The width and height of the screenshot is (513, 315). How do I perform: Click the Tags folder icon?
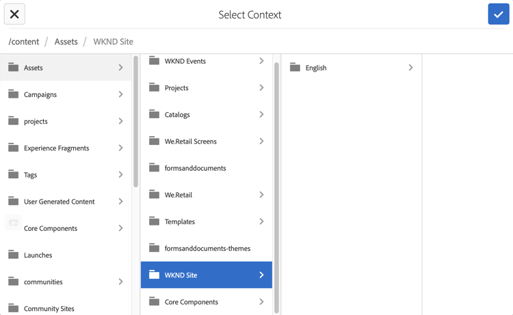14,174
